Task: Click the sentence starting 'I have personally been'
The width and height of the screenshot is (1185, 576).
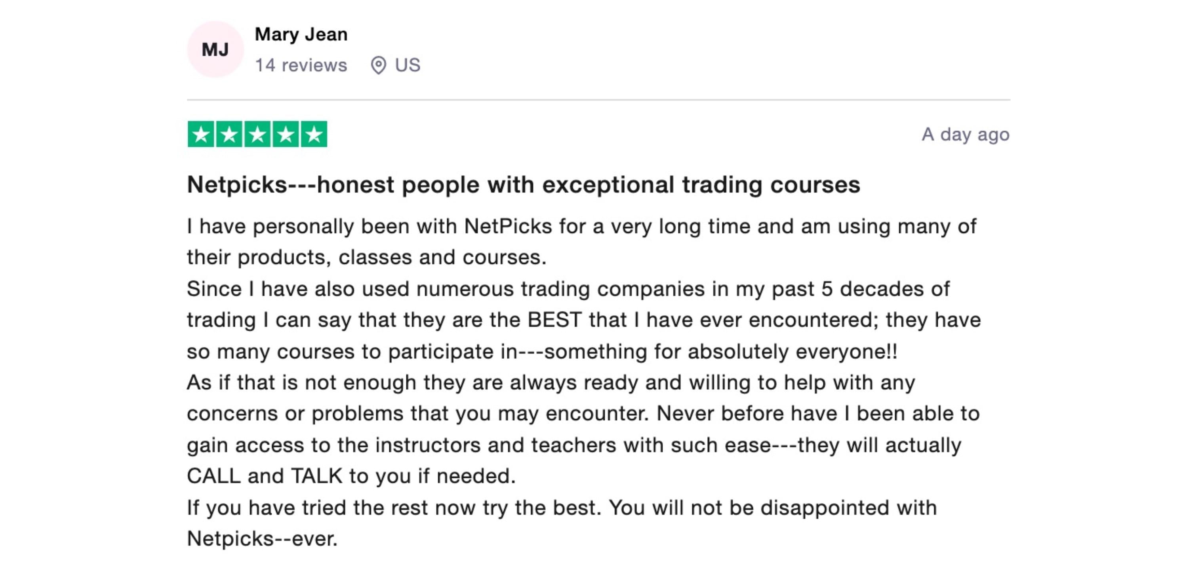Action: [x=581, y=242]
